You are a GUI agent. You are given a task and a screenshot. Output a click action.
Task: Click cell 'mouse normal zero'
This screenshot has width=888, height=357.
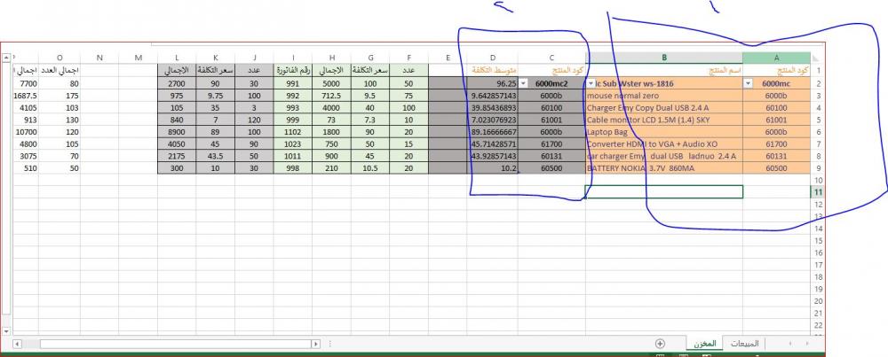coord(664,96)
